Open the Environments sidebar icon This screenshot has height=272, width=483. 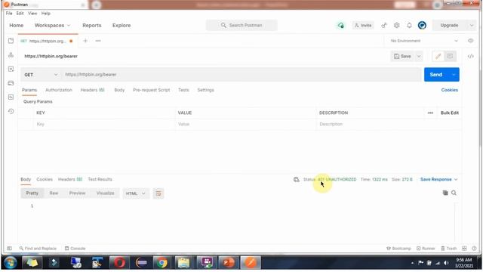11,69
